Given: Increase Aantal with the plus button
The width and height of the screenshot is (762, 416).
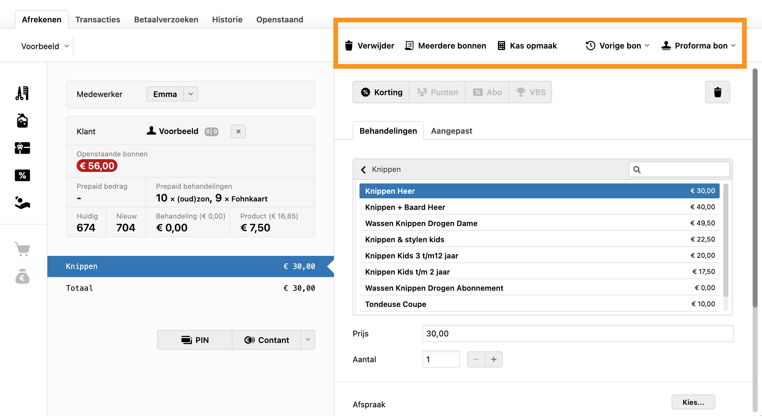Looking at the screenshot, I should pos(494,359).
